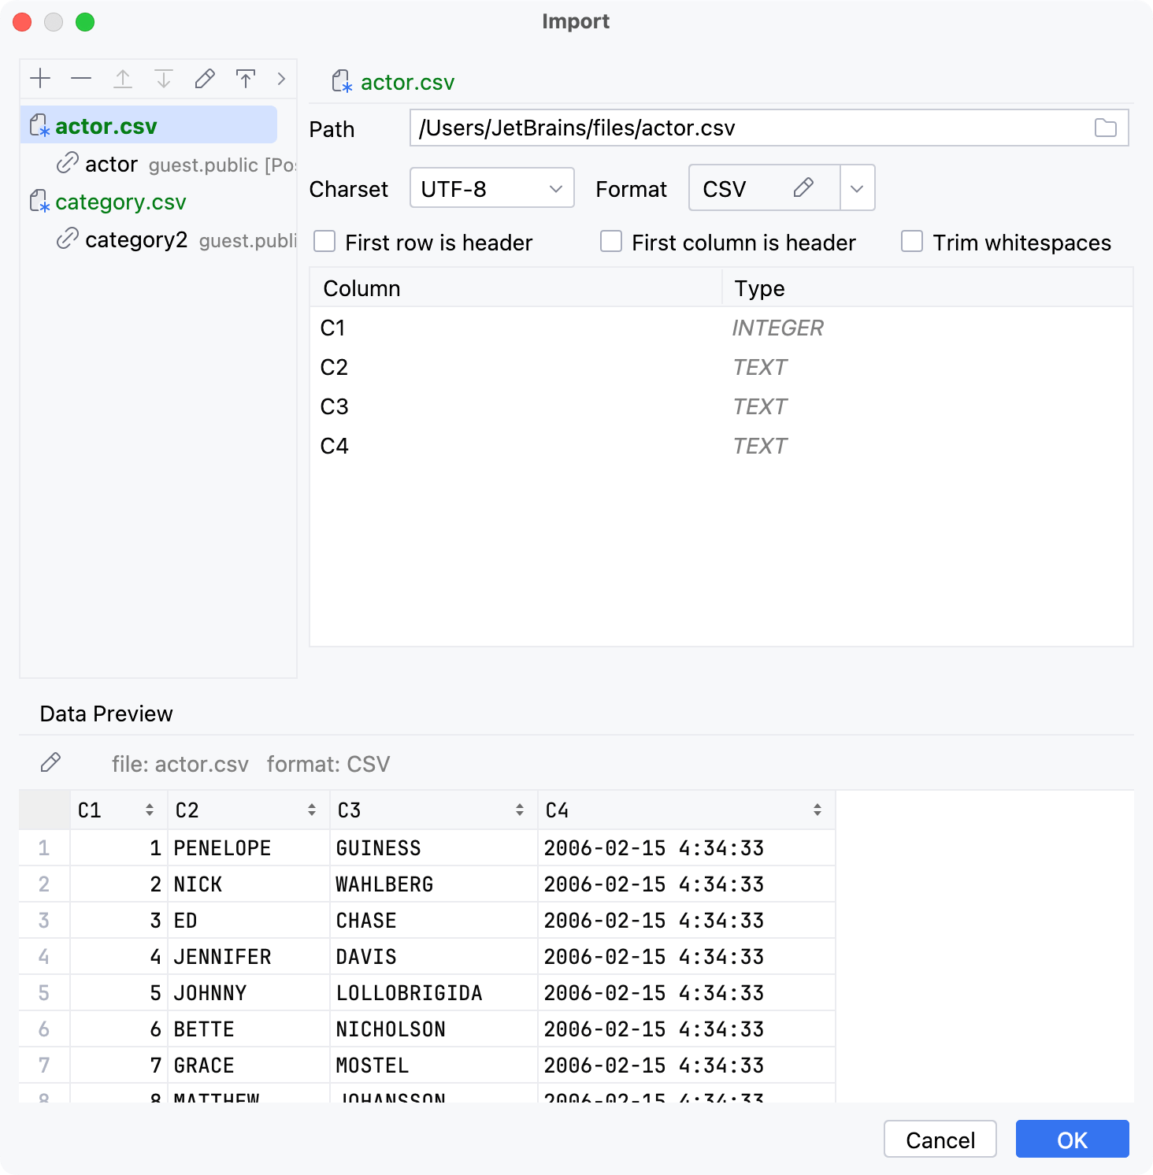Select category.csv in the file list

point(120,202)
